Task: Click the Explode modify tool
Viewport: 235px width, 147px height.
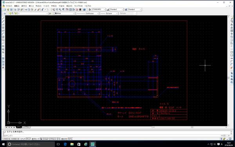Action: [x=232, y=68]
